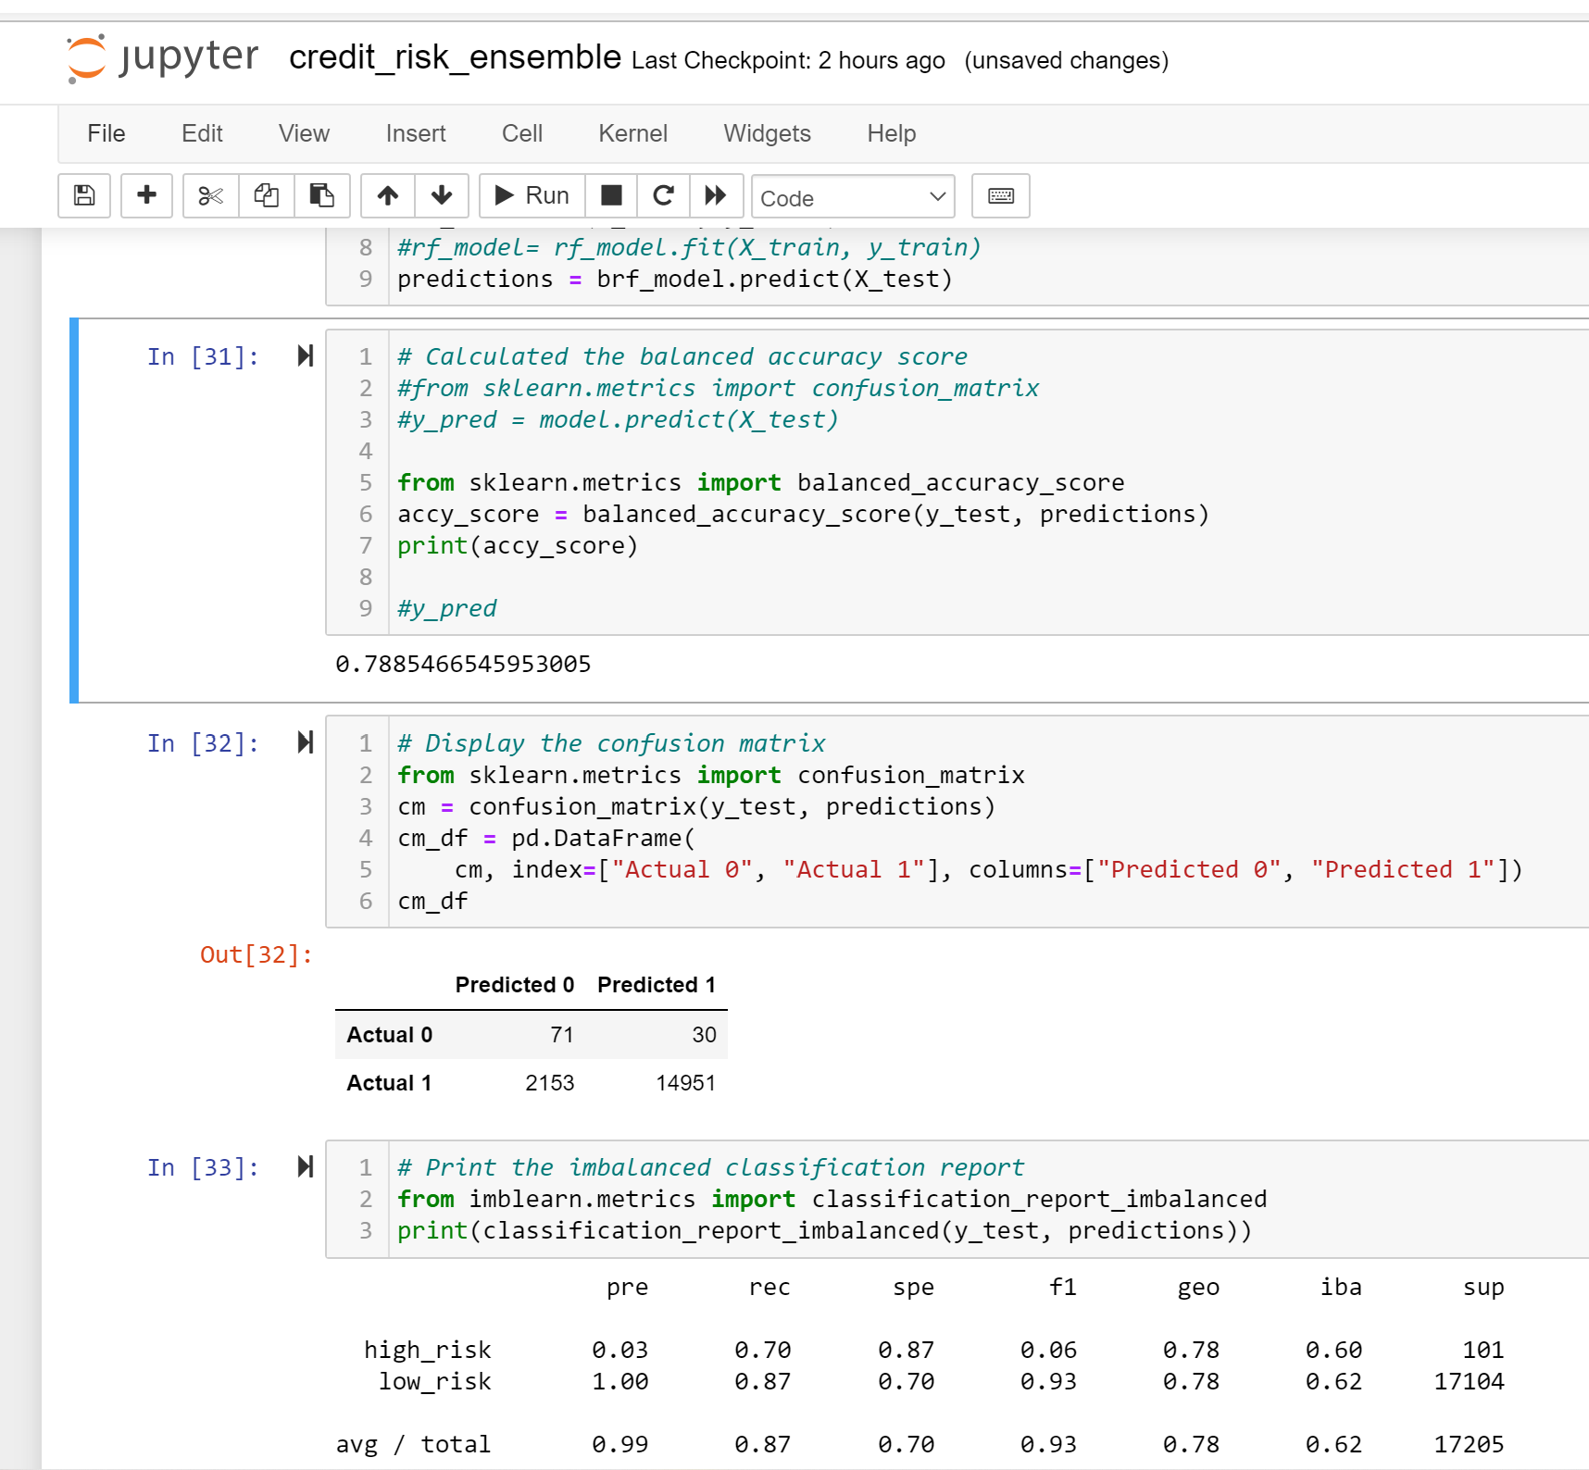Restart the kernel via circular arrow icon
This screenshot has width=1589, height=1470.
tap(663, 195)
